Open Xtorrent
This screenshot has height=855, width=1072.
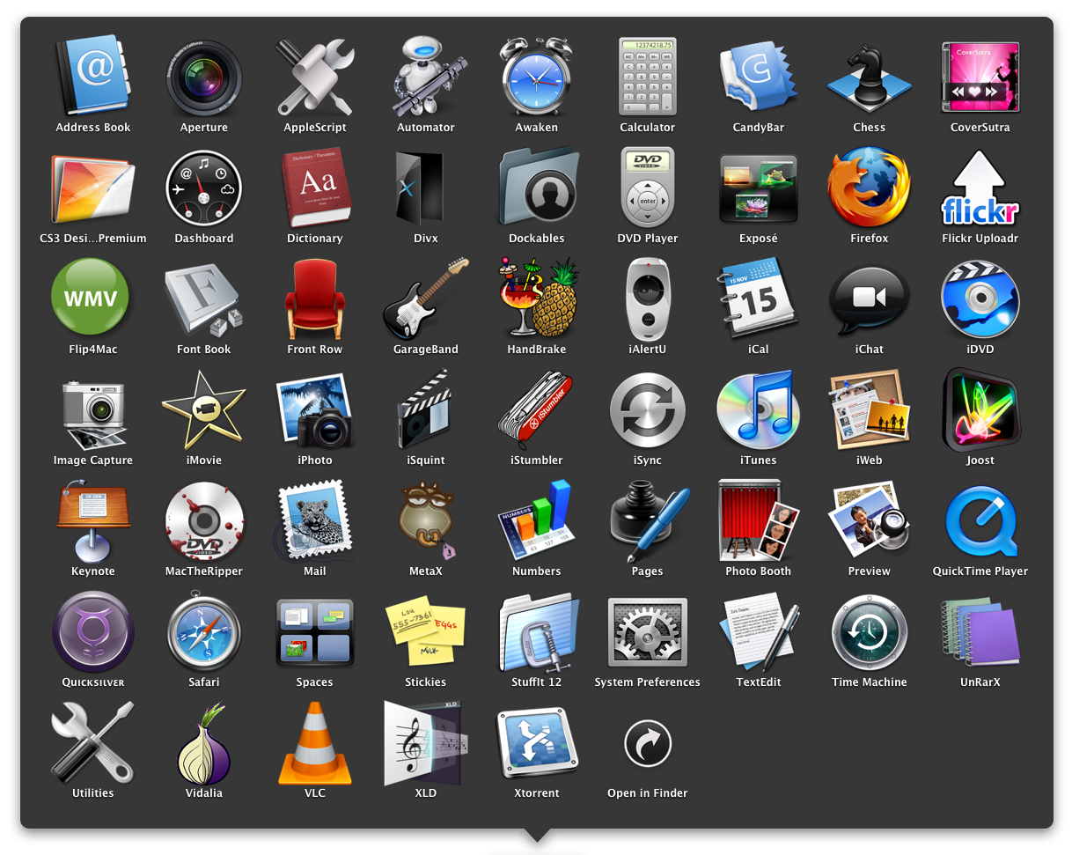(537, 742)
